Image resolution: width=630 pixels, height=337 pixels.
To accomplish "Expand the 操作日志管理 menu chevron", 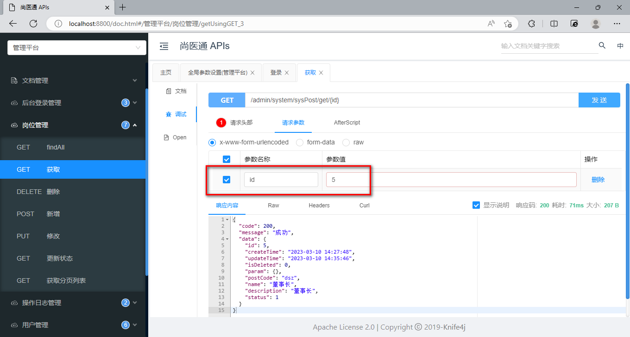I will (x=135, y=303).
